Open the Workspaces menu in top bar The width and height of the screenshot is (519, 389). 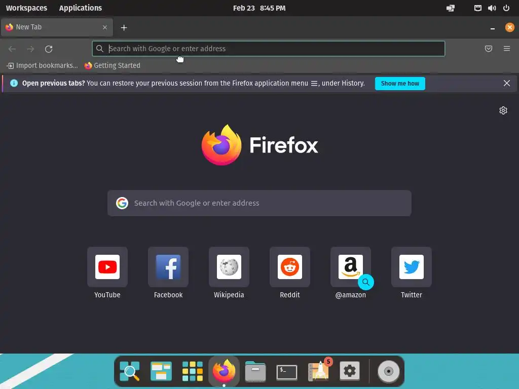[x=26, y=8]
